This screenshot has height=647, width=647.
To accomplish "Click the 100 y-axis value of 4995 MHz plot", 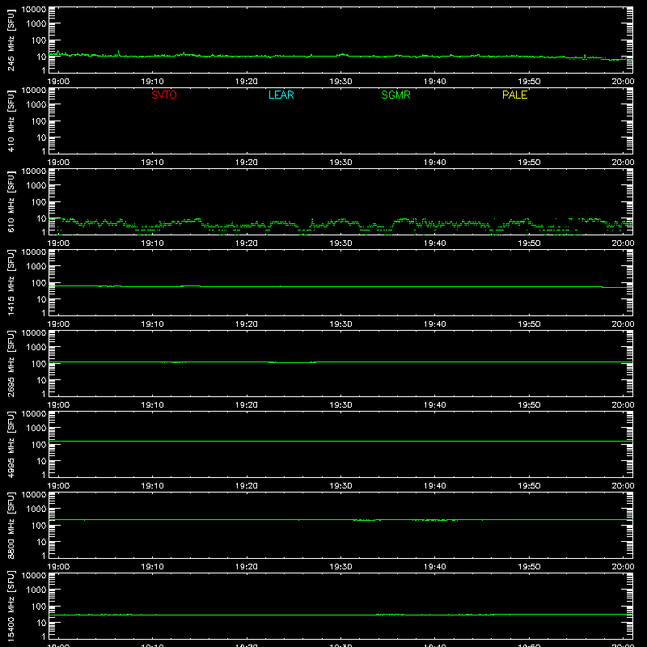I will click(x=39, y=445).
